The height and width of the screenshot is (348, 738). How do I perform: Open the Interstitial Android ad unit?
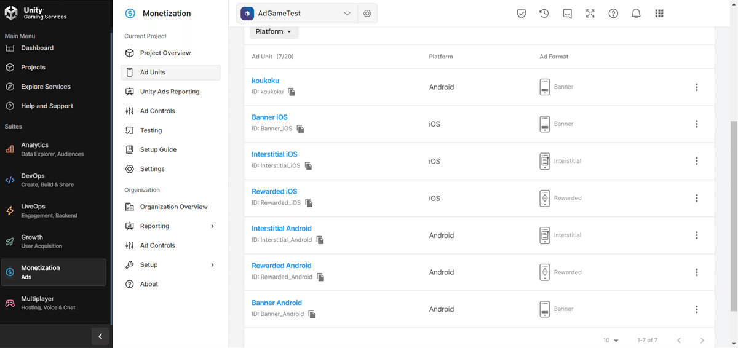(x=282, y=229)
